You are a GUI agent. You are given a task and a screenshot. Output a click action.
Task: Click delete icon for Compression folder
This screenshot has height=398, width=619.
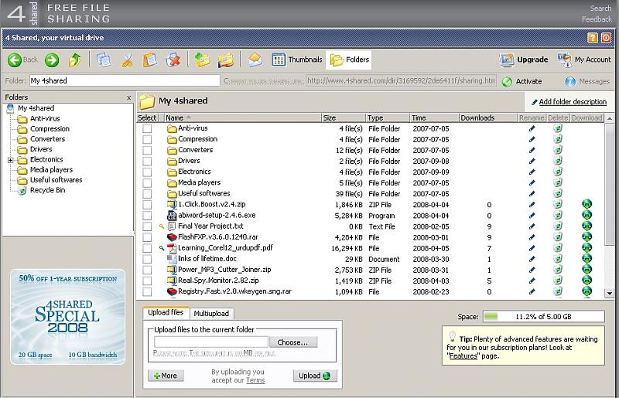click(557, 139)
